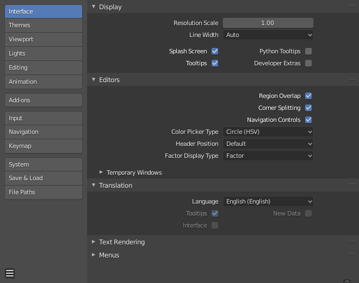Open the Line Width dropdown
The height and width of the screenshot is (283, 359).
point(268,35)
